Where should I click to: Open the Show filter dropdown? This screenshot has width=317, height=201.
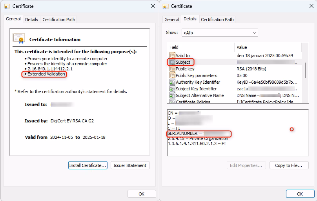[219, 33]
